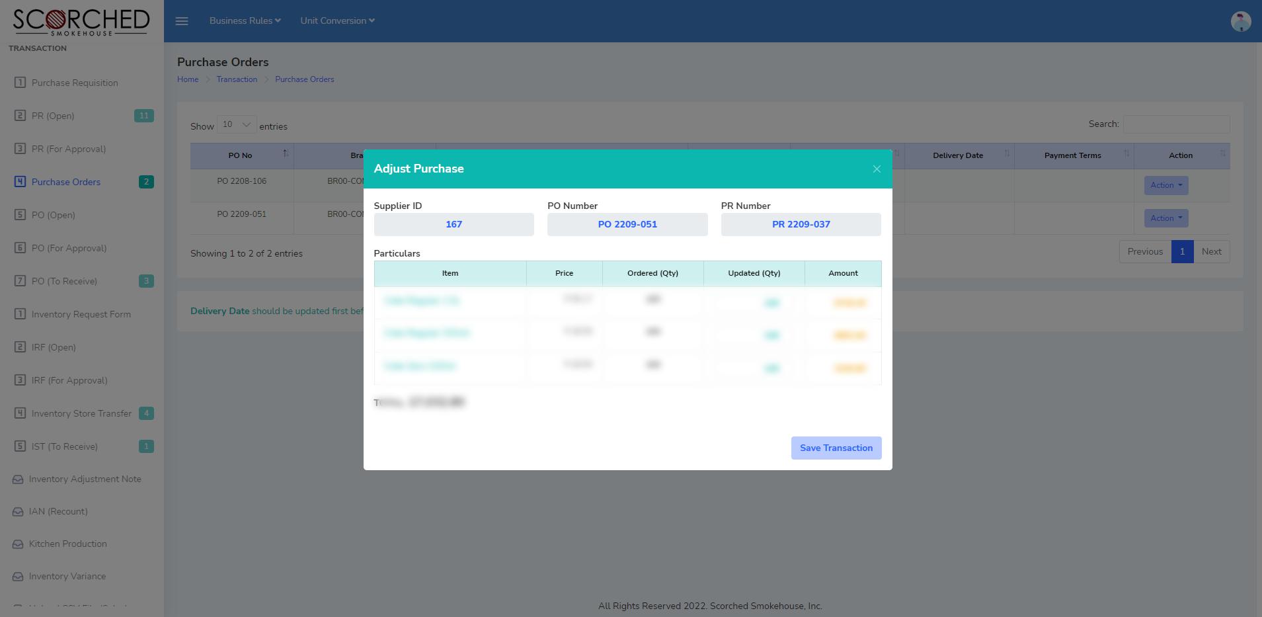Click the Inventory Request Form number icon
The image size is (1262, 617).
pyautogui.click(x=20, y=314)
